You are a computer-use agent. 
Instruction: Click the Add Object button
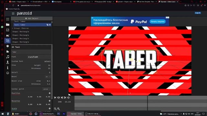pyautogui.click(x=32, y=18)
